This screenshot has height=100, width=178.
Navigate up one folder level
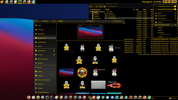(x=97, y=6)
